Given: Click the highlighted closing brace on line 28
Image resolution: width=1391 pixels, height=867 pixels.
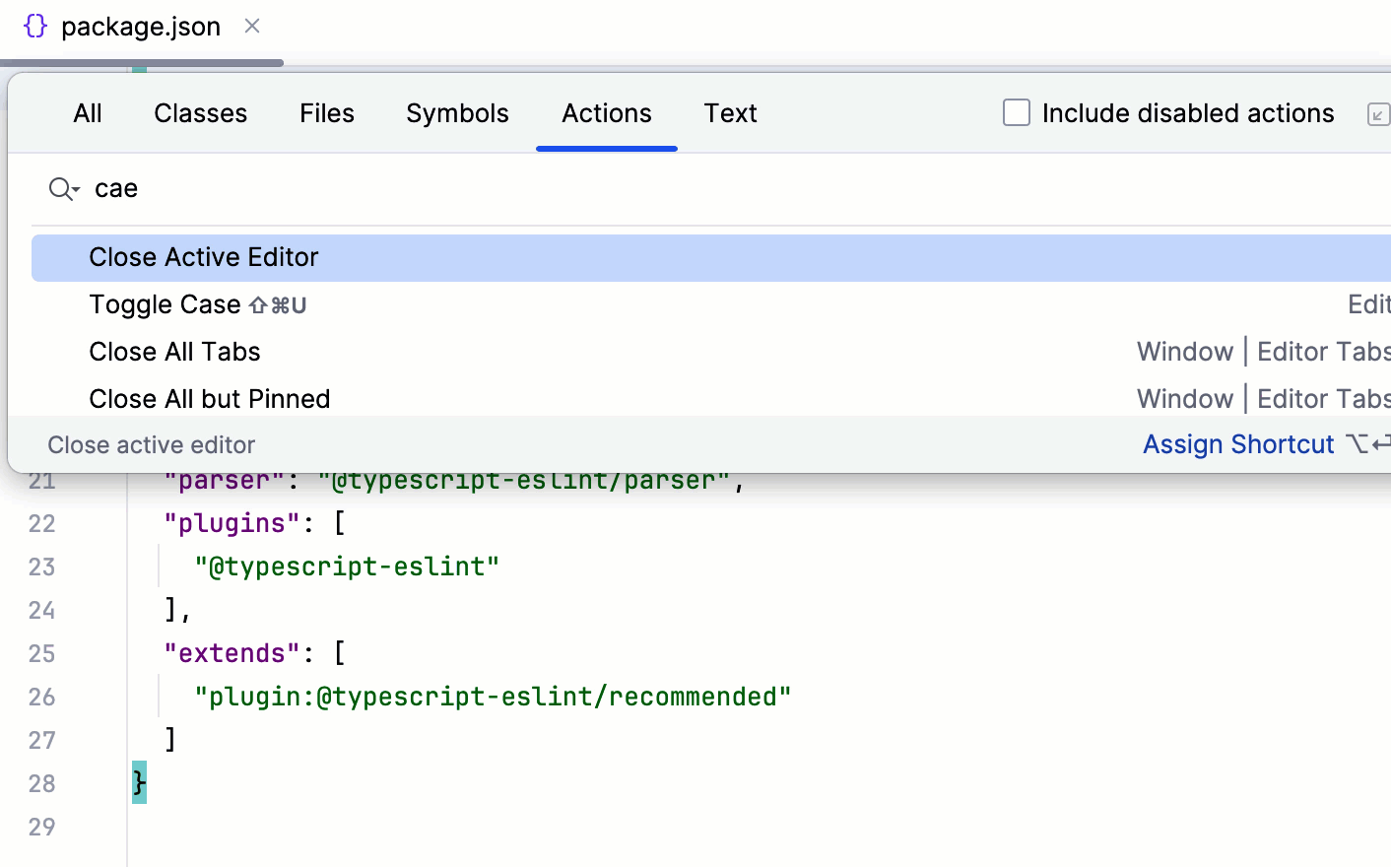Looking at the screenshot, I should tap(139, 782).
